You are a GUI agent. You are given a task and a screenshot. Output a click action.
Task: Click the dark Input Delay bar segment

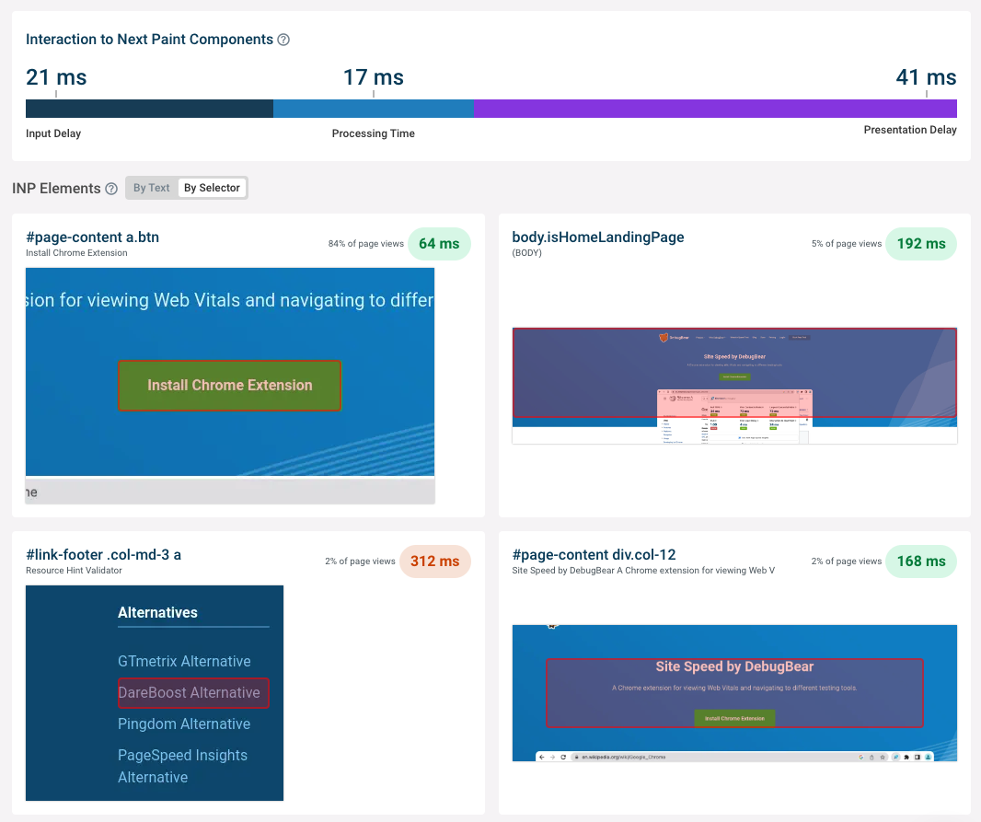149,109
